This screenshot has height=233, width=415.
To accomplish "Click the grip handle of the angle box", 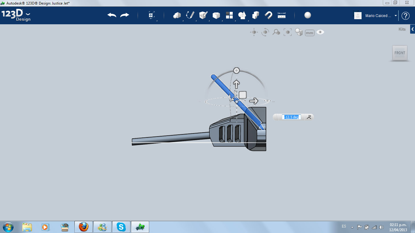I will click(277, 117).
